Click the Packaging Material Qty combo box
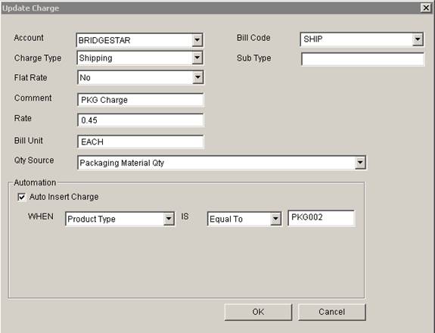 pos(222,163)
